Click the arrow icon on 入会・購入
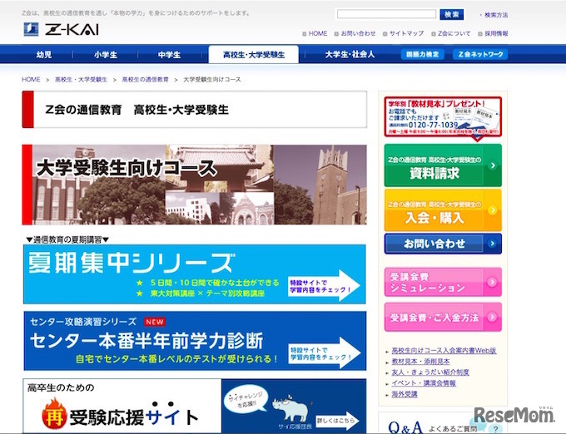 tap(492, 210)
